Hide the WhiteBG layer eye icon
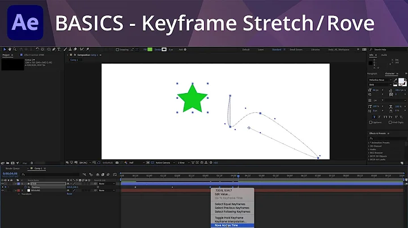 click(x=3, y=190)
